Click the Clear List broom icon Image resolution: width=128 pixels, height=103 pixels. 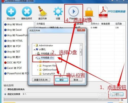point(42,11)
